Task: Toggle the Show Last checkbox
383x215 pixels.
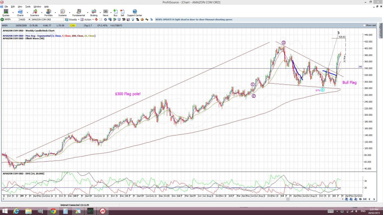Action: 364,25
